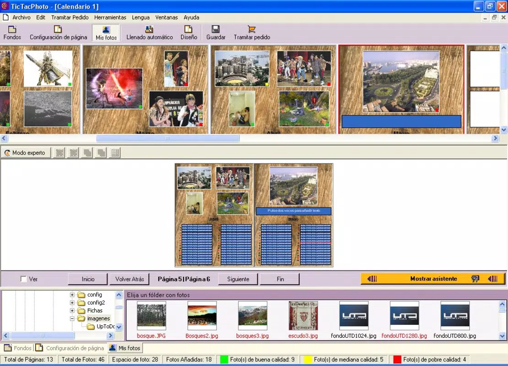Select the Mis fotos toolbar button
The height and width of the screenshot is (366, 508).
click(x=106, y=33)
